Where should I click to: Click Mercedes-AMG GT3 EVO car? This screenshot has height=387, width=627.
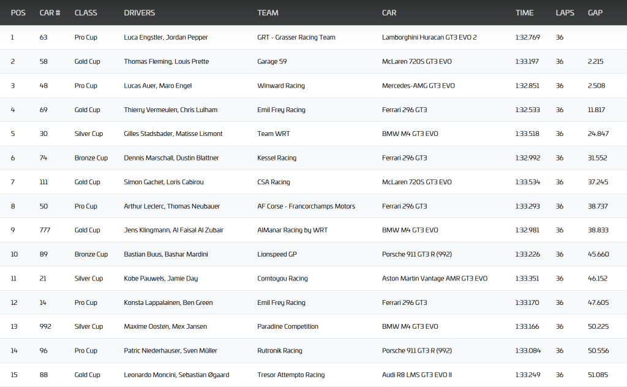(x=418, y=86)
